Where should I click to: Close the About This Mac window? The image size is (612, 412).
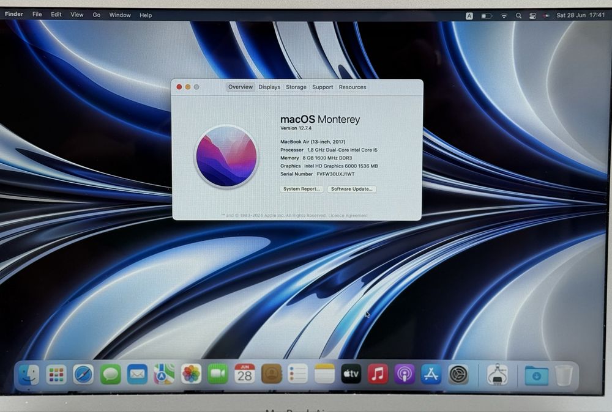[x=179, y=87]
